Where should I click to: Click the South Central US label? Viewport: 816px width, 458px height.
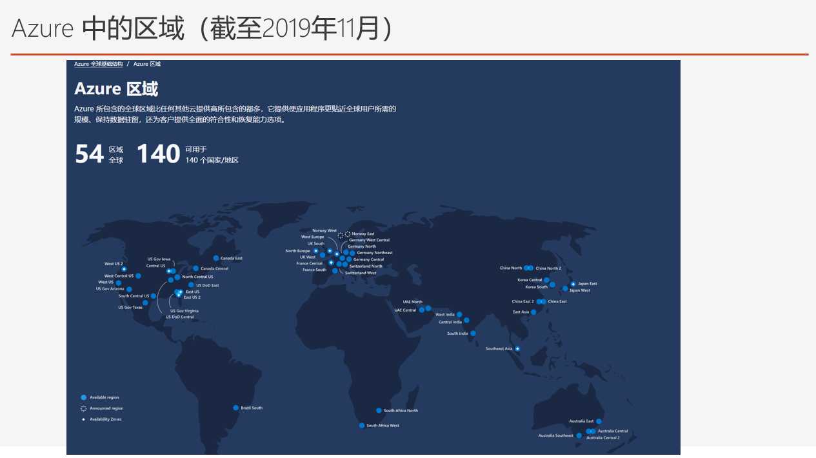click(x=134, y=296)
